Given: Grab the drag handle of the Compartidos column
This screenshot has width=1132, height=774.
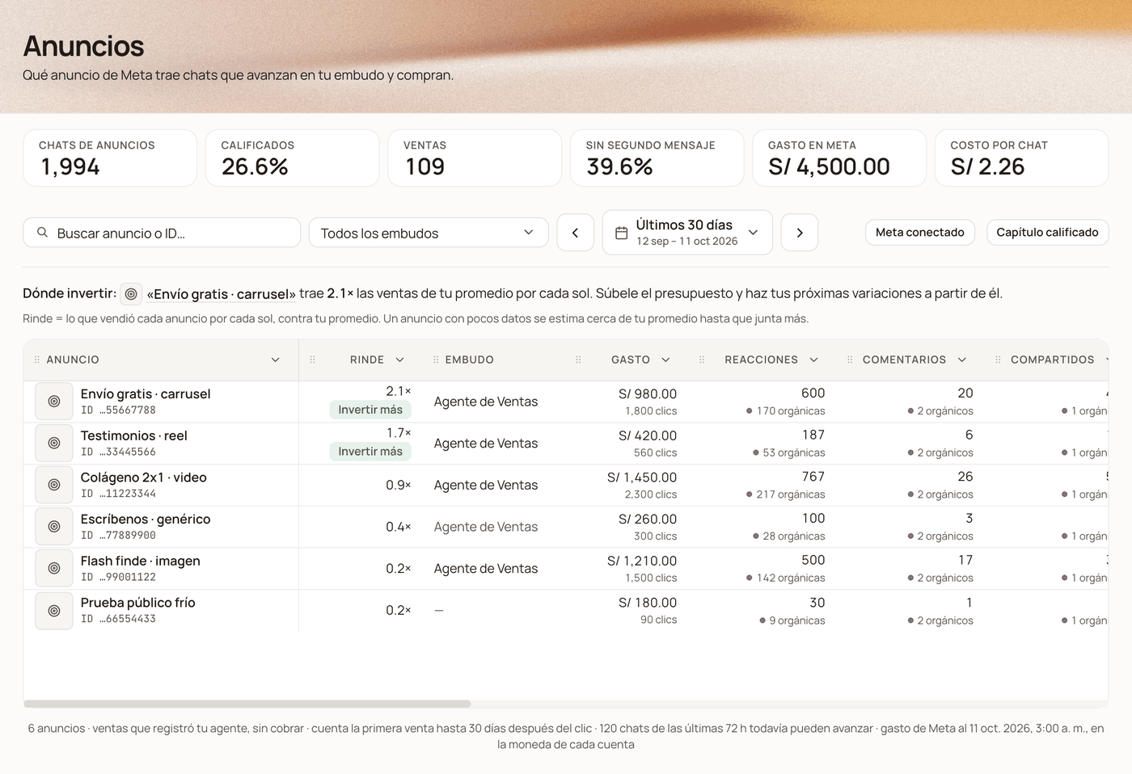Looking at the screenshot, I should [x=998, y=360].
